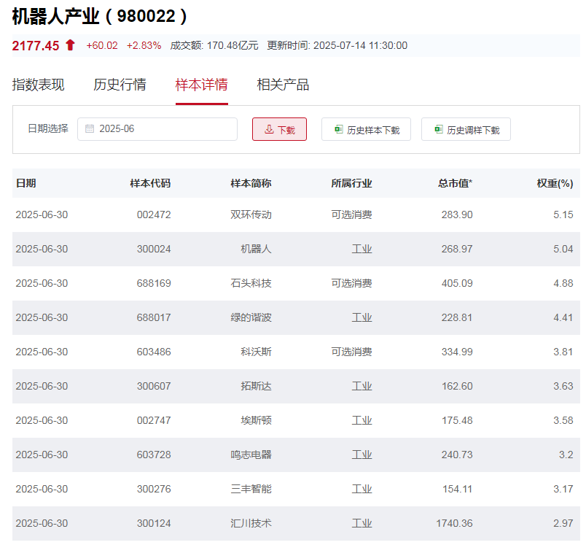Click the index value 2177.45
Image resolution: width=586 pixels, height=545 pixels.
pyautogui.click(x=36, y=46)
